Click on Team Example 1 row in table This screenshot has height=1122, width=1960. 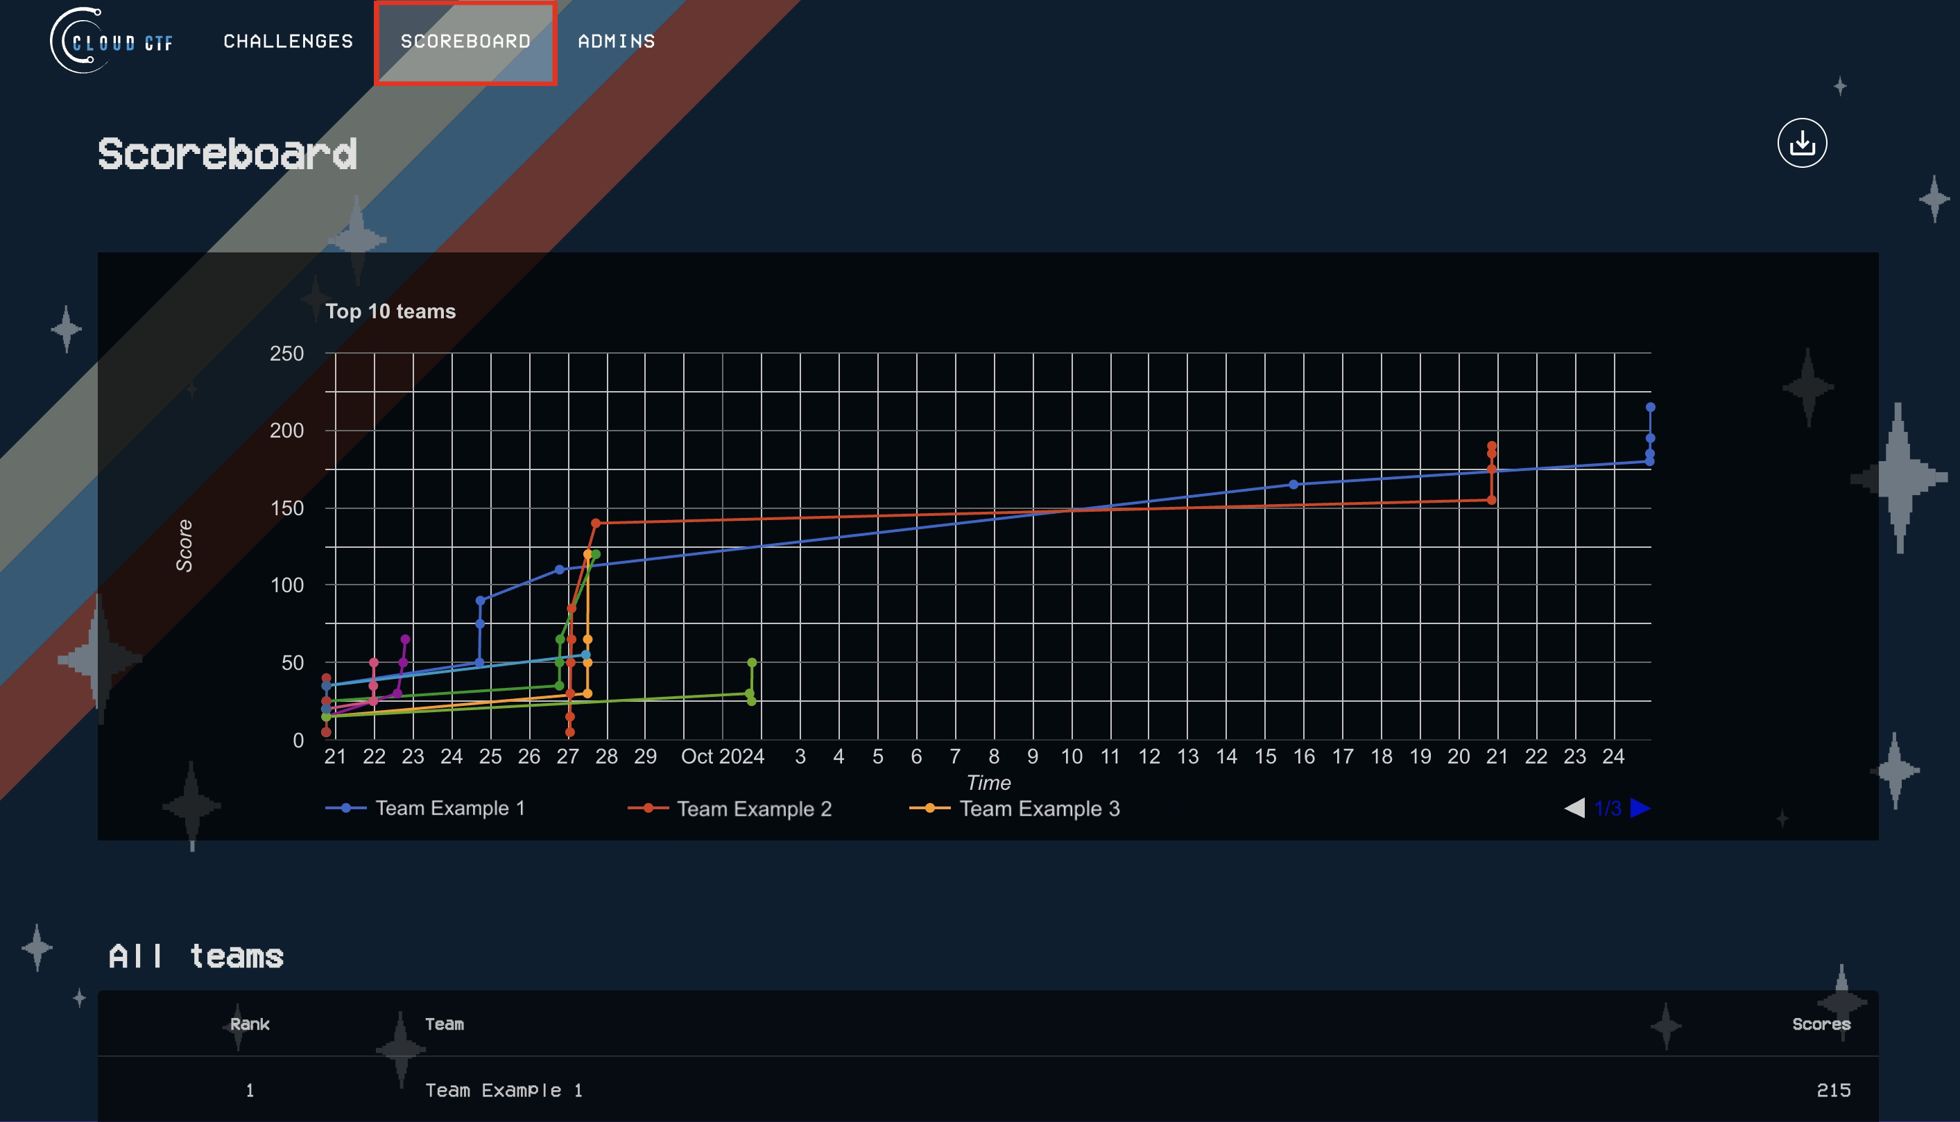980,1089
